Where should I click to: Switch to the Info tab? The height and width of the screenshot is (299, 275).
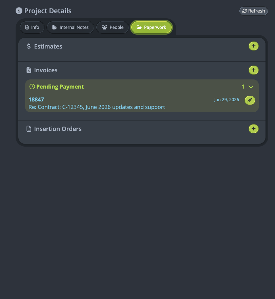pos(32,27)
